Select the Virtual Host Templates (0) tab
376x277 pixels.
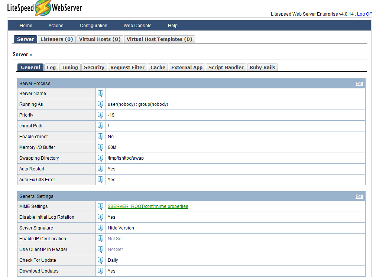pyautogui.click(x=159, y=39)
